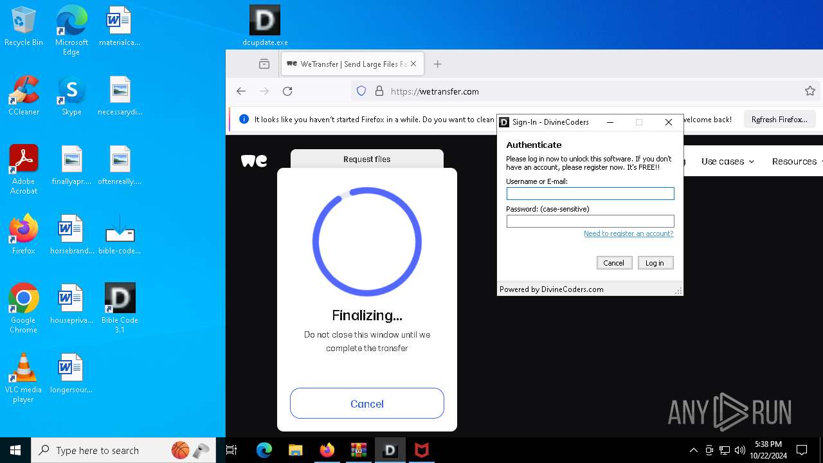Open Adobe Acrobat desktop shortcut
This screenshot has height=463, width=823.
(x=24, y=170)
